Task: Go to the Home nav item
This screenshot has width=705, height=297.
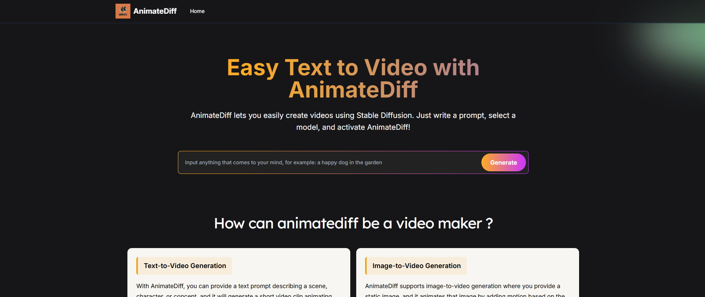Action: (197, 11)
